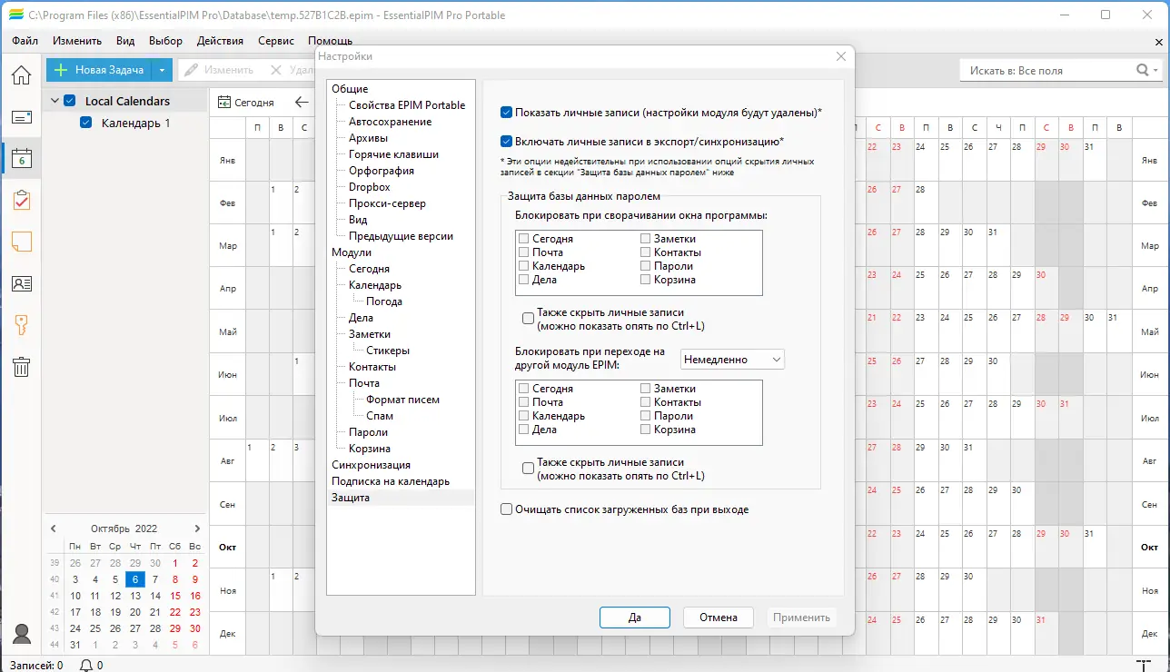The image size is (1170, 672).
Task: Open the Tasks clipboard sidebar icon
Action: (21, 201)
